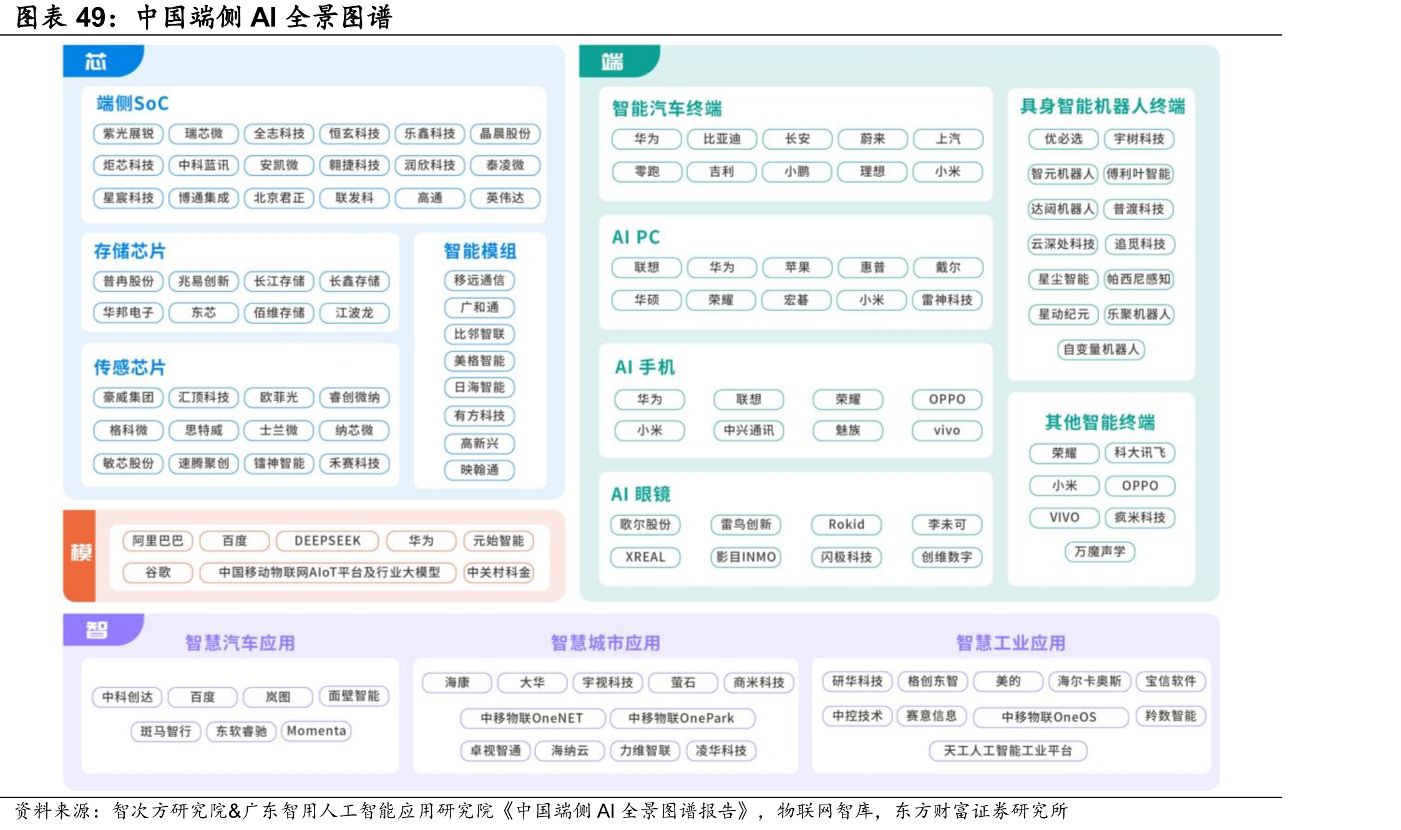
Task: Select 晶晨股份 in the SoC group
Action: click(x=505, y=133)
